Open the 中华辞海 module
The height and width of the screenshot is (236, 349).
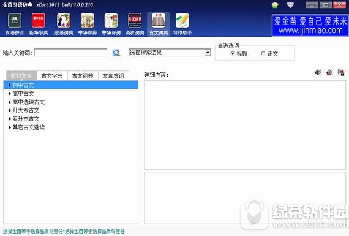(x=88, y=24)
